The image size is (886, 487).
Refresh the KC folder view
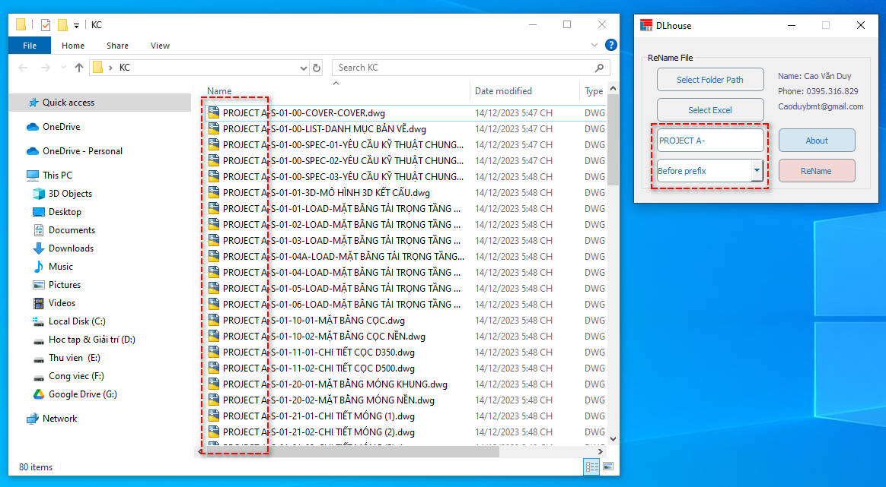(x=317, y=68)
